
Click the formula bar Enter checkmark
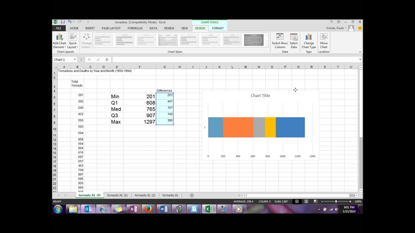98,60
